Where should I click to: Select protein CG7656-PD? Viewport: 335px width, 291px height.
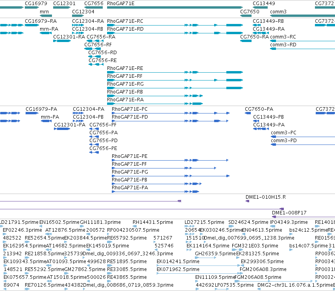point(104,141)
